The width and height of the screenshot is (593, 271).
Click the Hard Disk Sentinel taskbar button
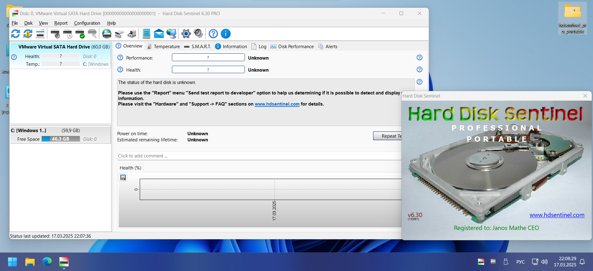[64, 262]
